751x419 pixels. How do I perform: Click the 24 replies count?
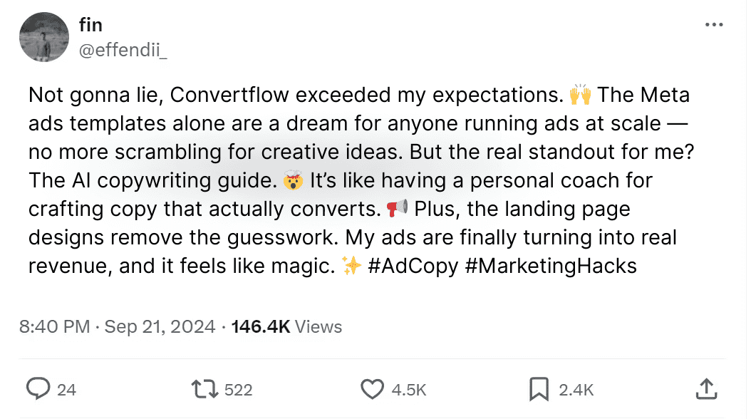[66, 389]
